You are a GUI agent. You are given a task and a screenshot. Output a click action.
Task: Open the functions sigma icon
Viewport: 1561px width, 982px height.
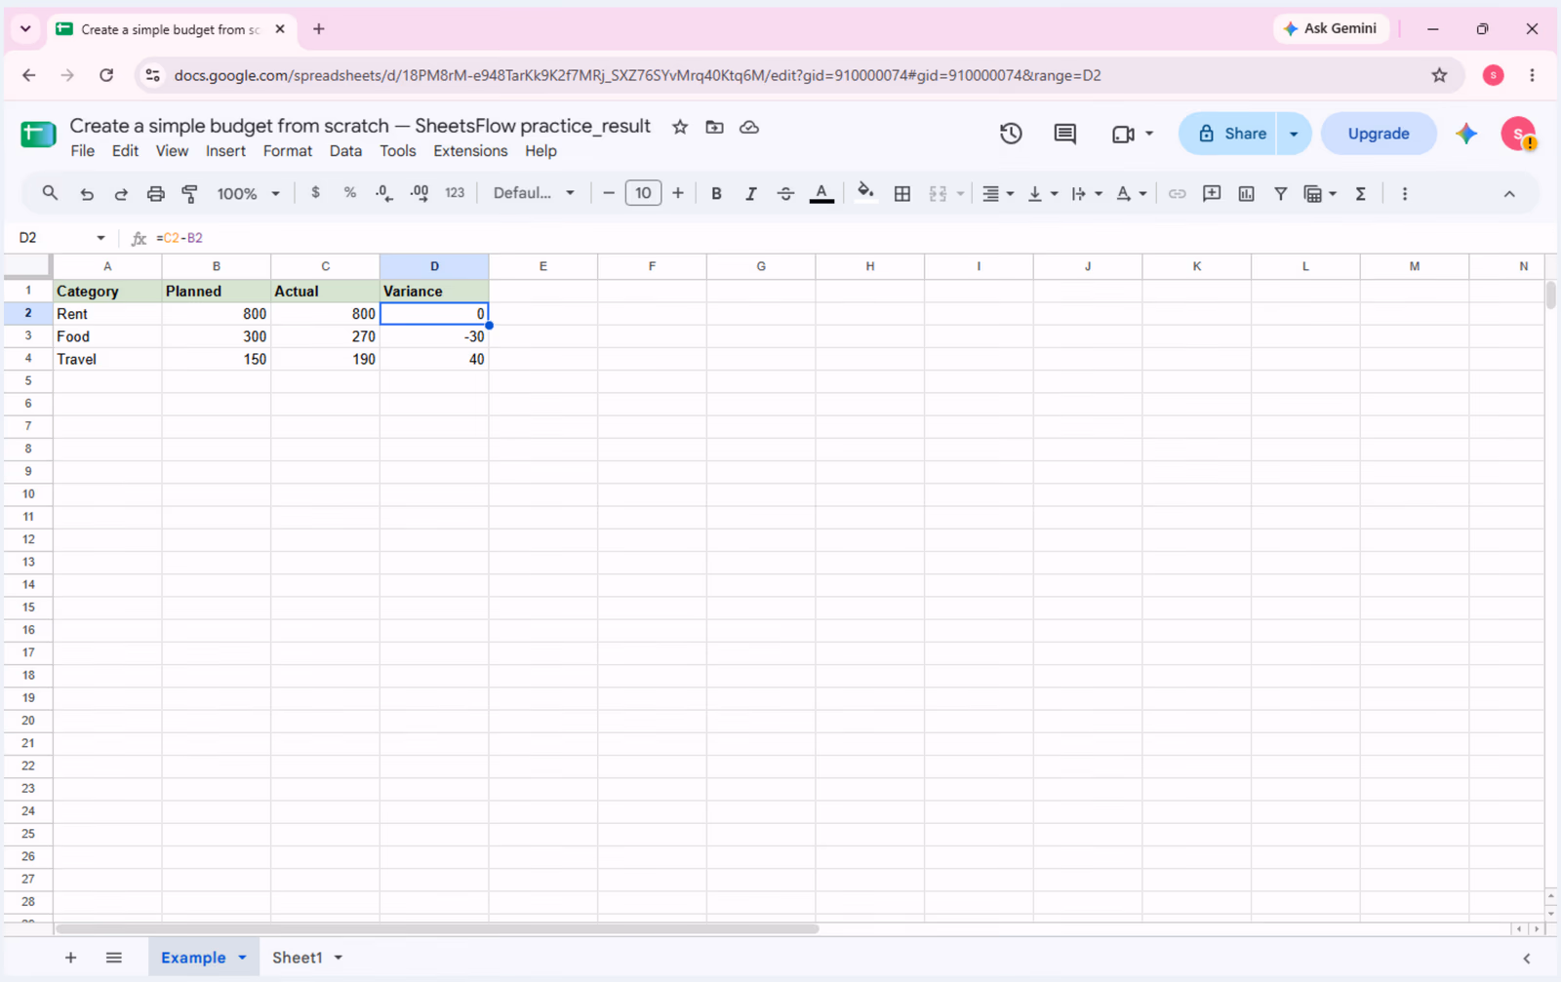1360,194
